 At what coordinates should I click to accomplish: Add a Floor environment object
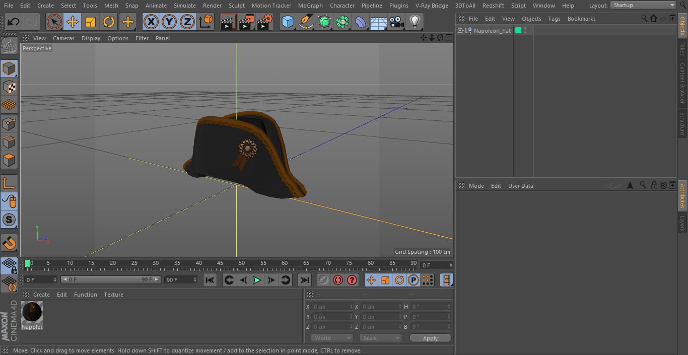click(x=379, y=22)
